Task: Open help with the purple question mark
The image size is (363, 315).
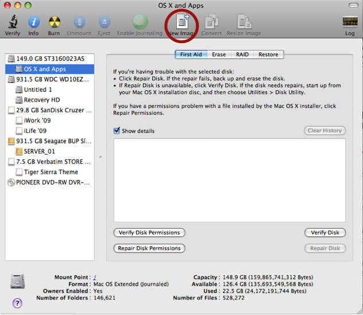Action: point(17,303)
